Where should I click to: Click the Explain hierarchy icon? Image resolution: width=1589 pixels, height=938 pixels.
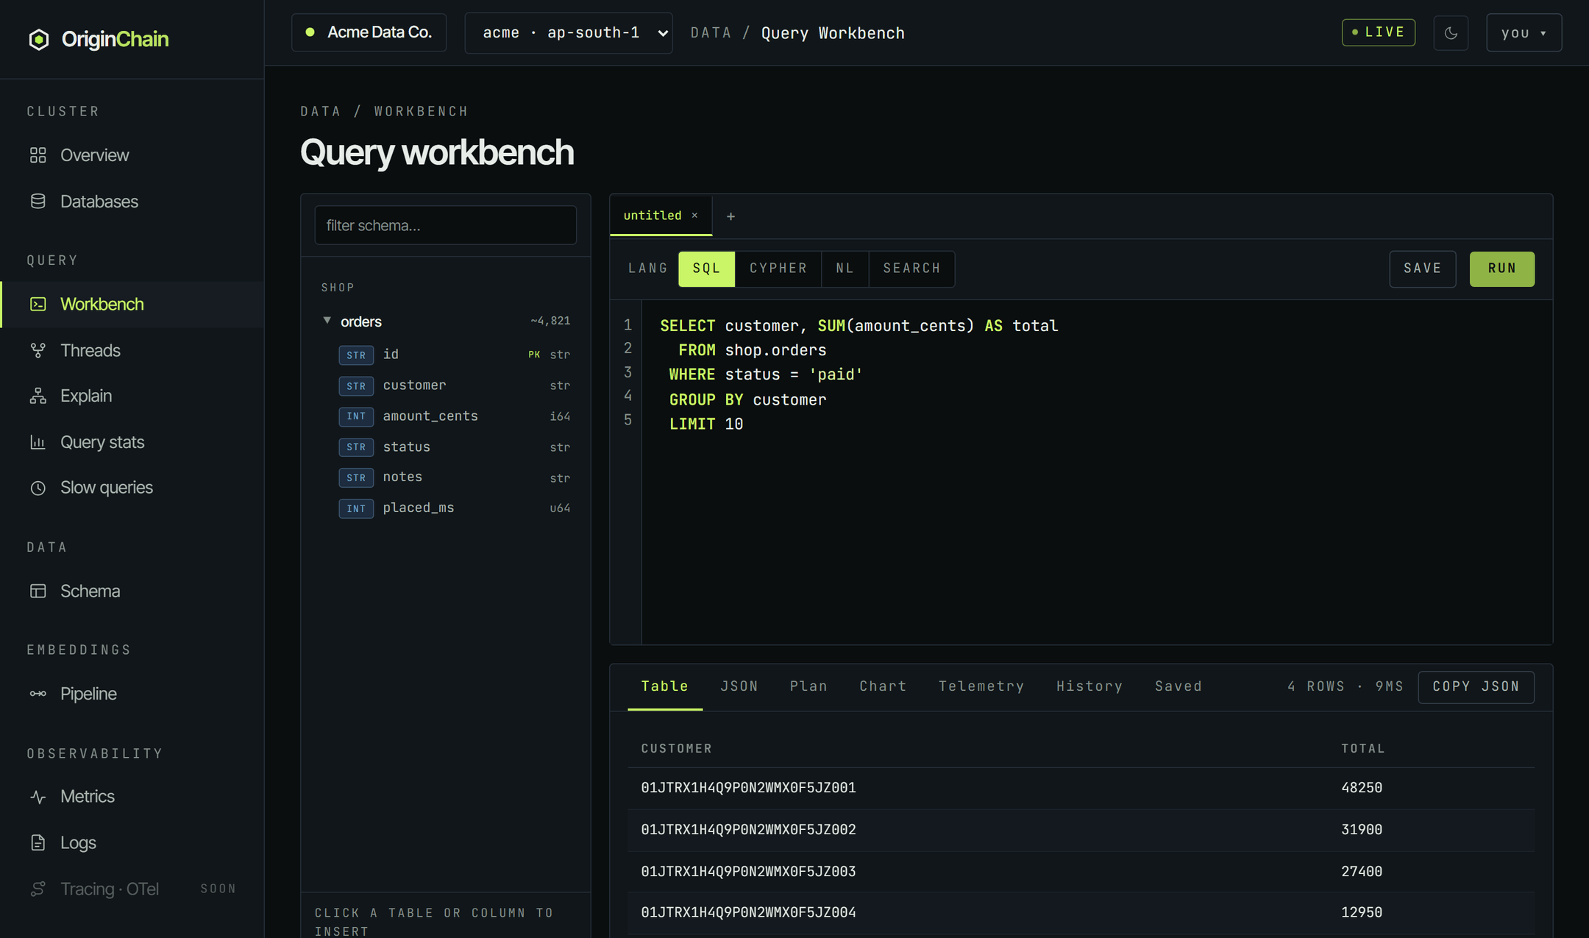pyautogui.click(x=38, y=396)
